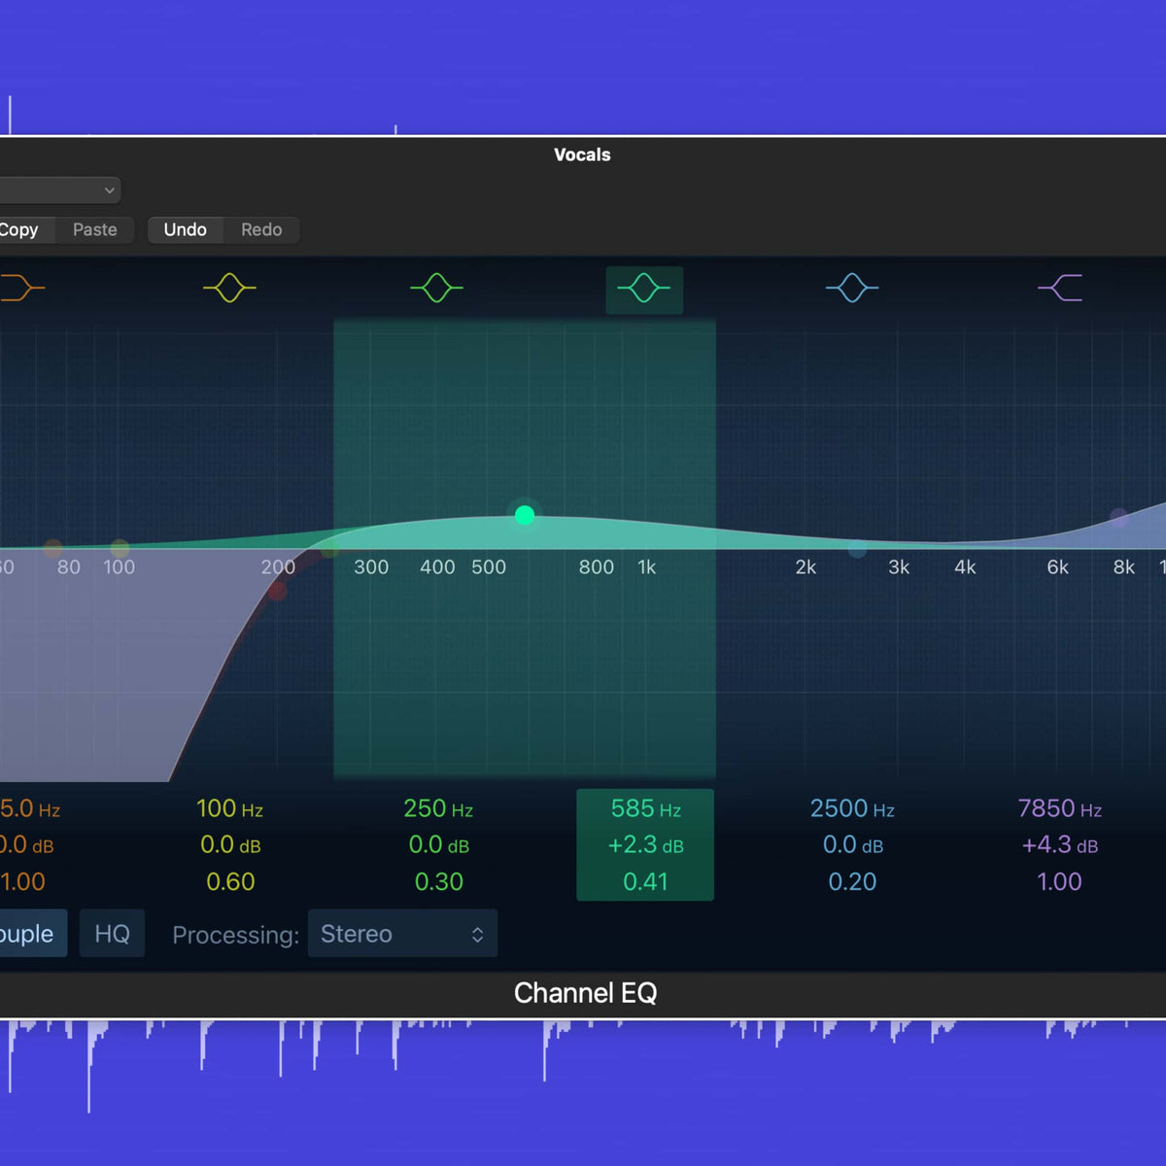Toggle the orange low band filter icon
The width and height of the screenshot is (1166, 1166).
coord(21,288)
